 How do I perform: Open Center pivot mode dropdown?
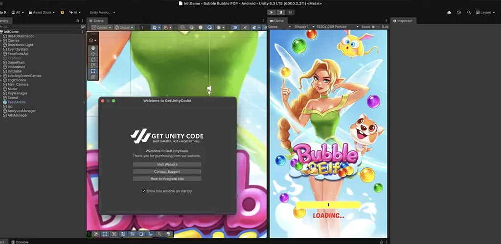[x=102, y=27]
